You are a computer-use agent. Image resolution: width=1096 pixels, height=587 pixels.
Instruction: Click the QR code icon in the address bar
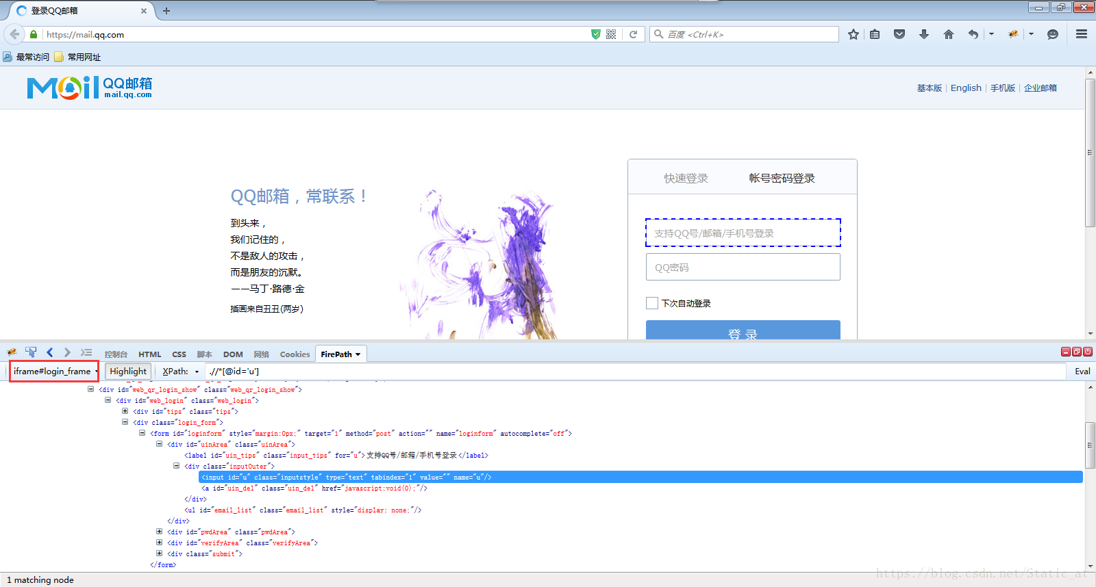click(611, 34)
